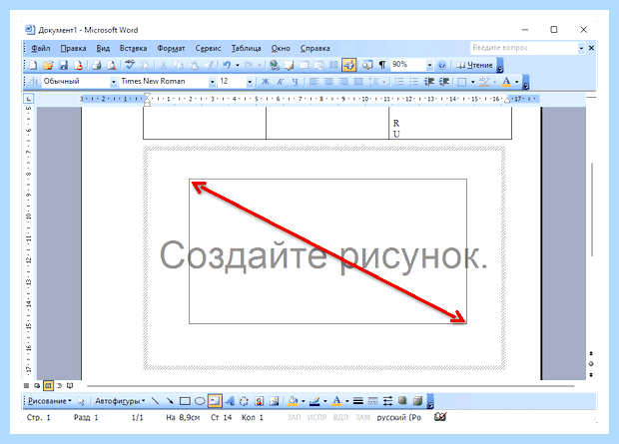Open the 90% zoom dropdown

point(429,65)
